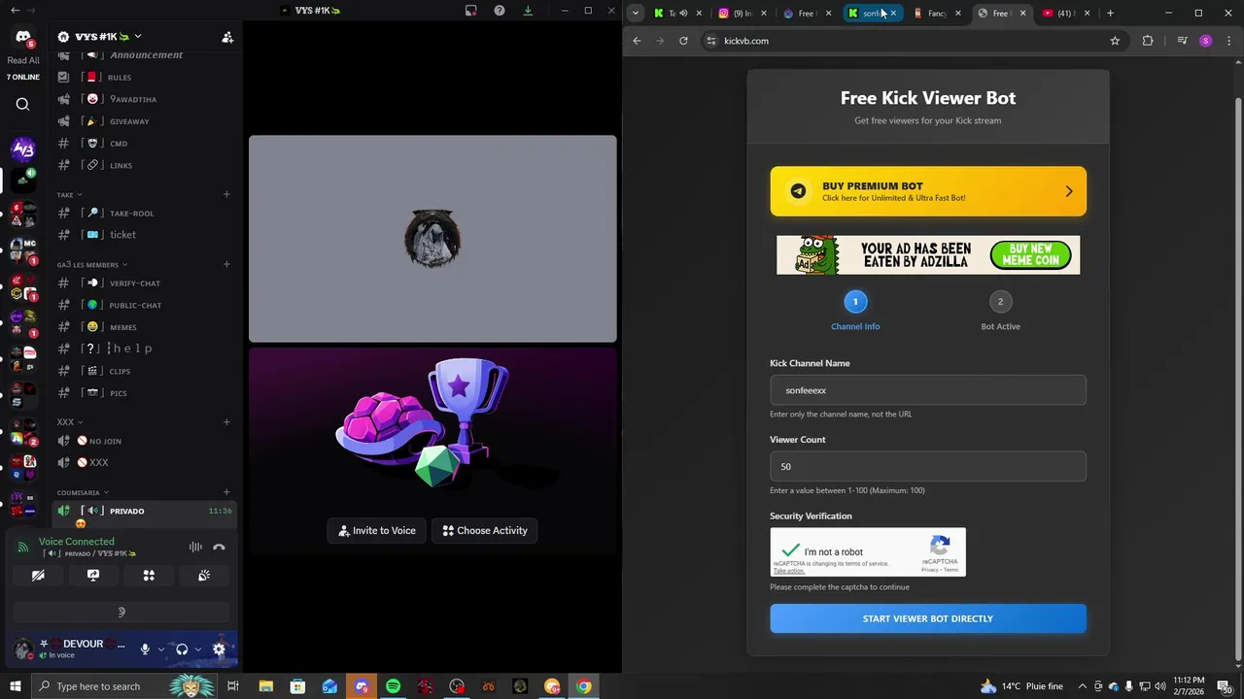Toggle microphone mute for DEVOUR
1244x699 pixels.
coord(145,649)
